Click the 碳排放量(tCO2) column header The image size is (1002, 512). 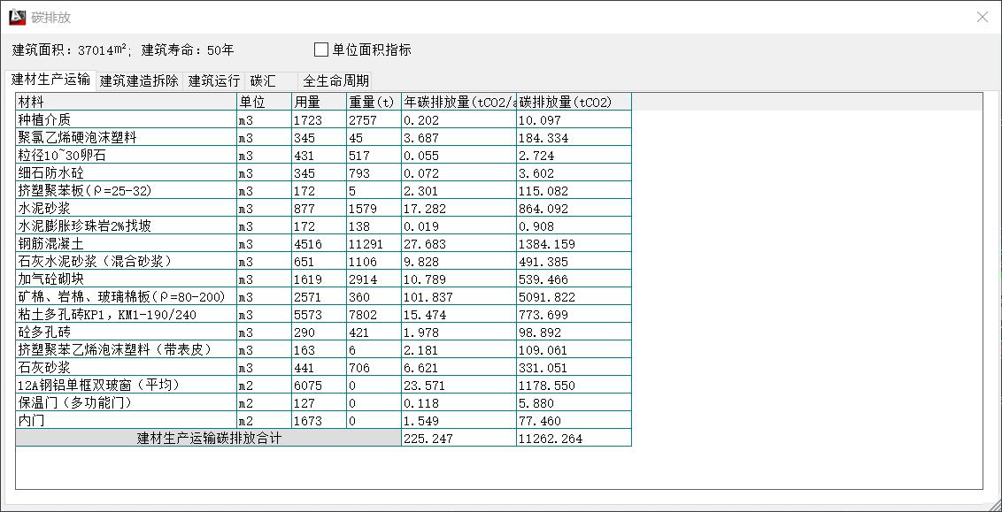(x=574, y=102)
